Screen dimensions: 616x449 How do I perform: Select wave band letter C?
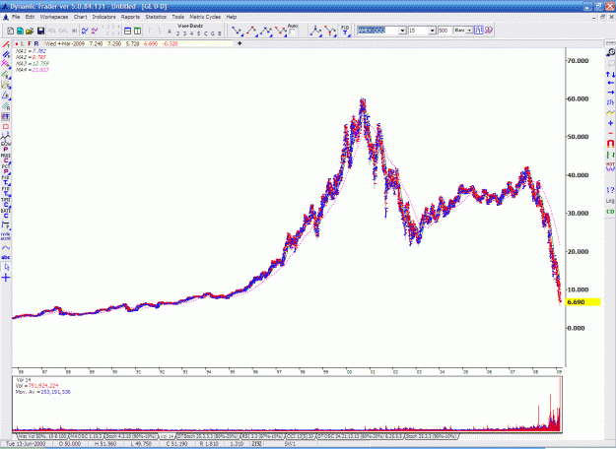[x=205, y=33]
